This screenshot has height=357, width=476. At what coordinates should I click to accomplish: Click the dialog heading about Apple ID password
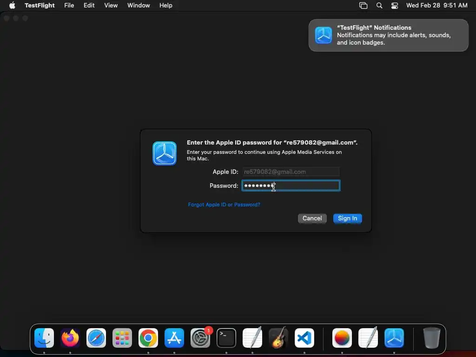[272, 142]
